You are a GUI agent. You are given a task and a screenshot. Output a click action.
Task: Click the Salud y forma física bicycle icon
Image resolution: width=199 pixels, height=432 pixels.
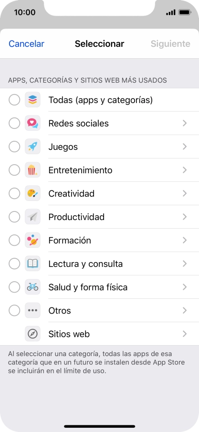click(32, 287)
